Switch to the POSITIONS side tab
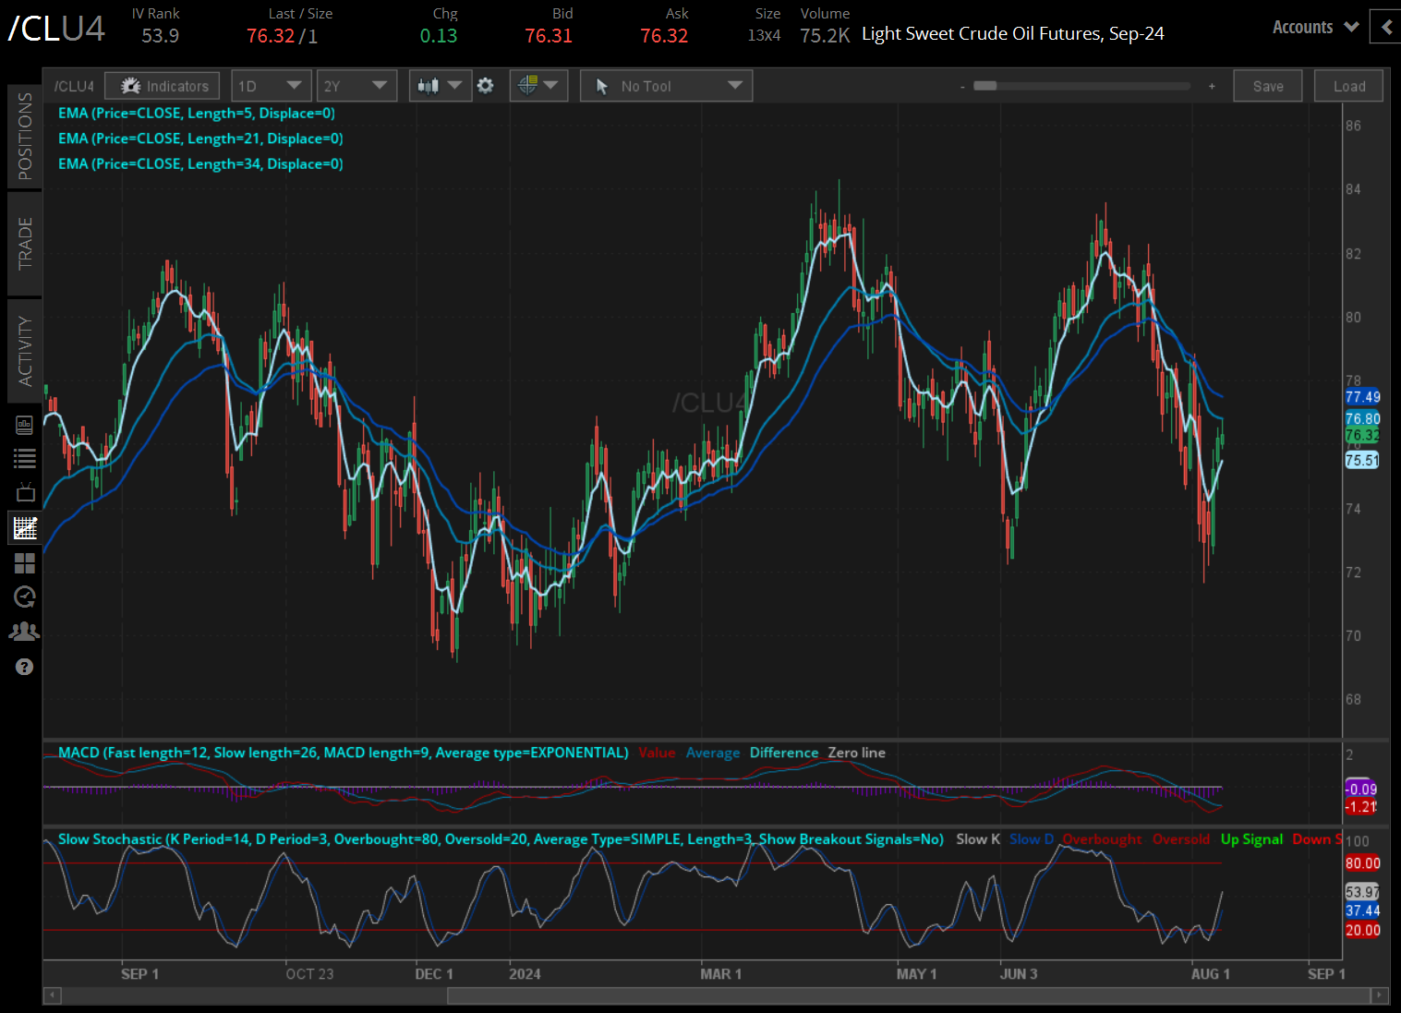Screen dimensions: 1401x1013 [x=25, y=136]
